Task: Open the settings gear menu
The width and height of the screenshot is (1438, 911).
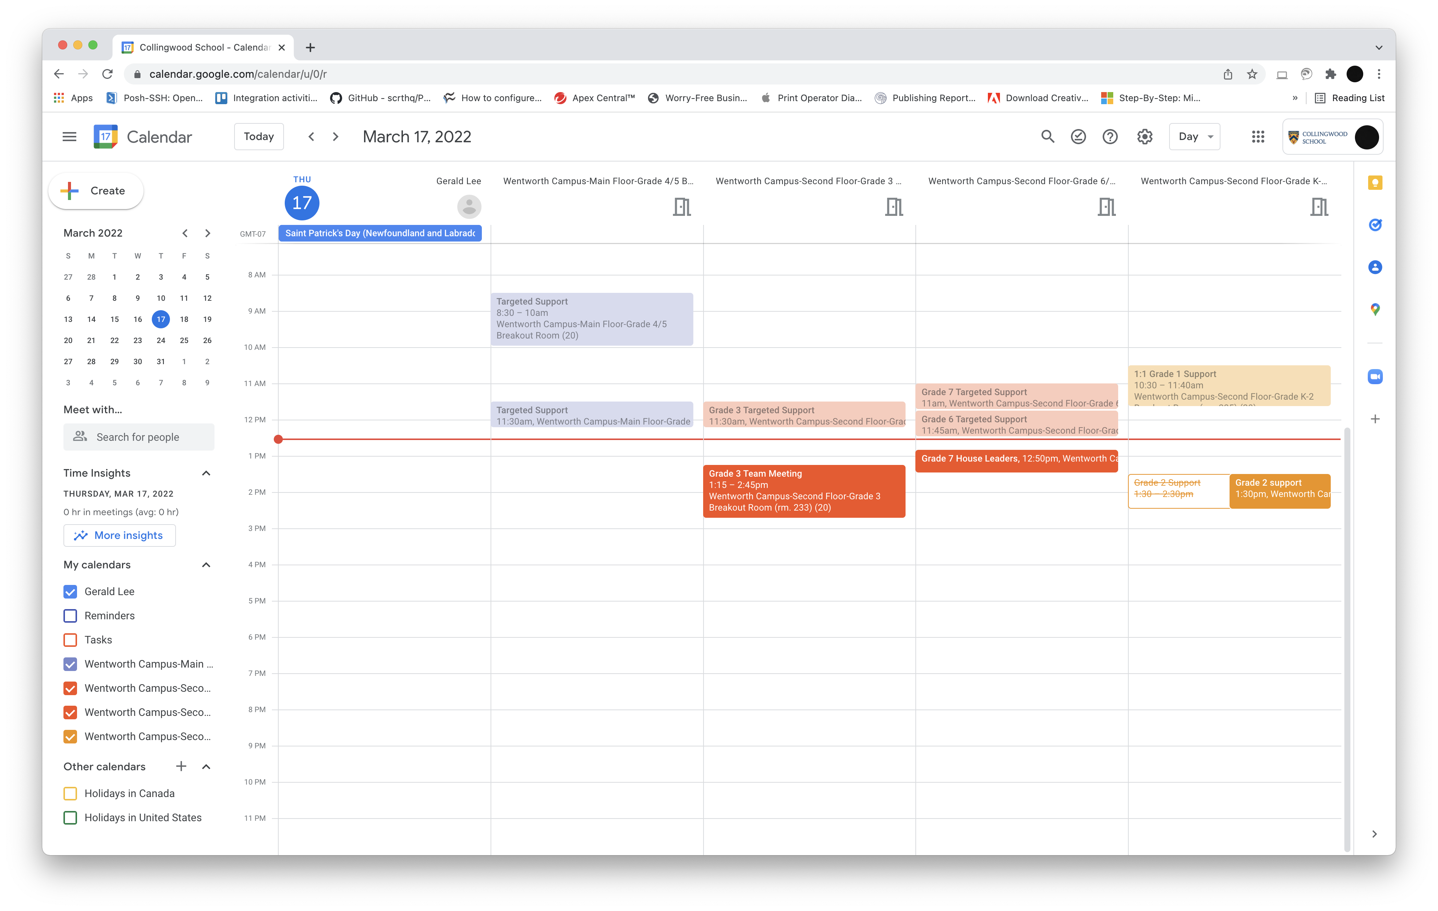Action: tap(1144, 137)
